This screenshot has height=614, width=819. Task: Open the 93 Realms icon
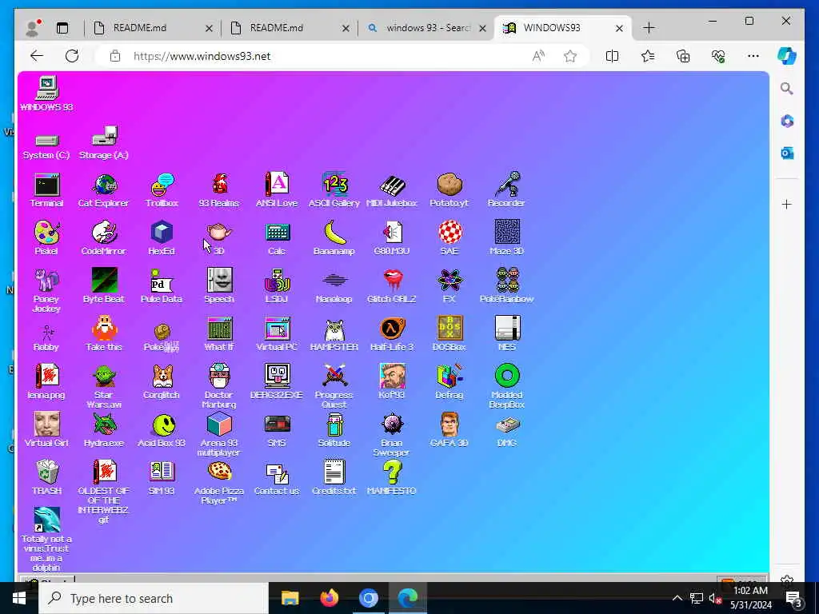pyautogui.click(x=219, y=190)
